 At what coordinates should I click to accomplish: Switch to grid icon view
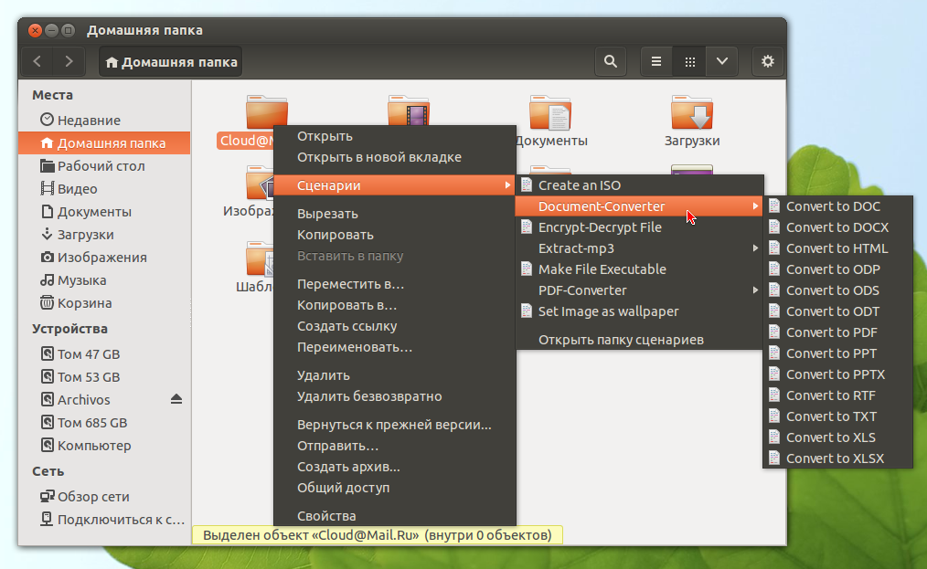[x=689, y=61]
